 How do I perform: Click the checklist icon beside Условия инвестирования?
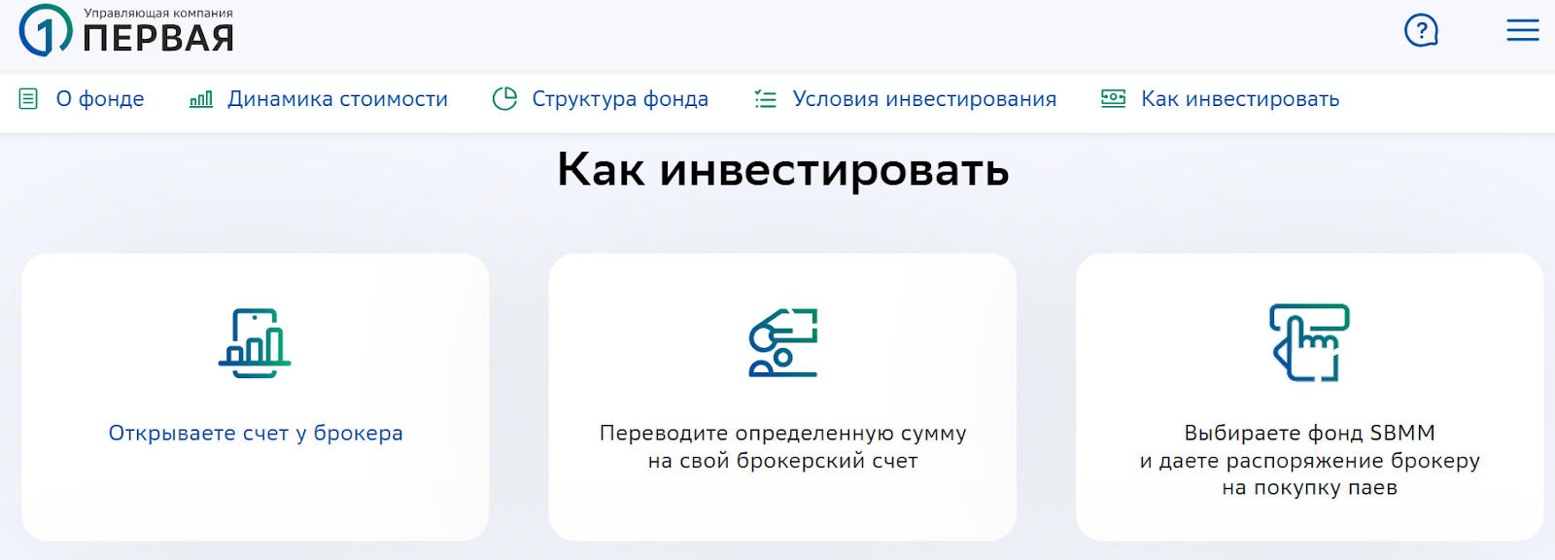pyautogui.click(x=766, y=99)
